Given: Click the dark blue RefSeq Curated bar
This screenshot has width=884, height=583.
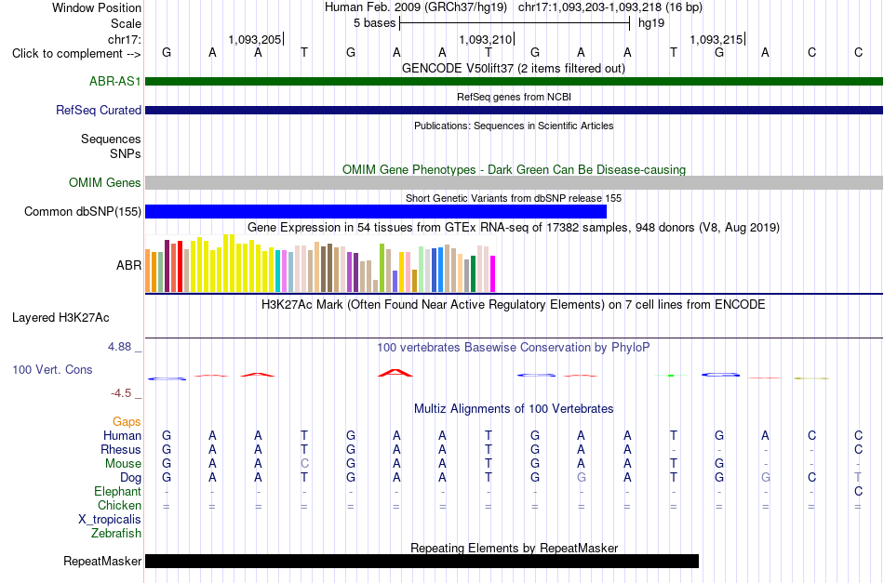Looking at the screenshot, I should point(514,110).
